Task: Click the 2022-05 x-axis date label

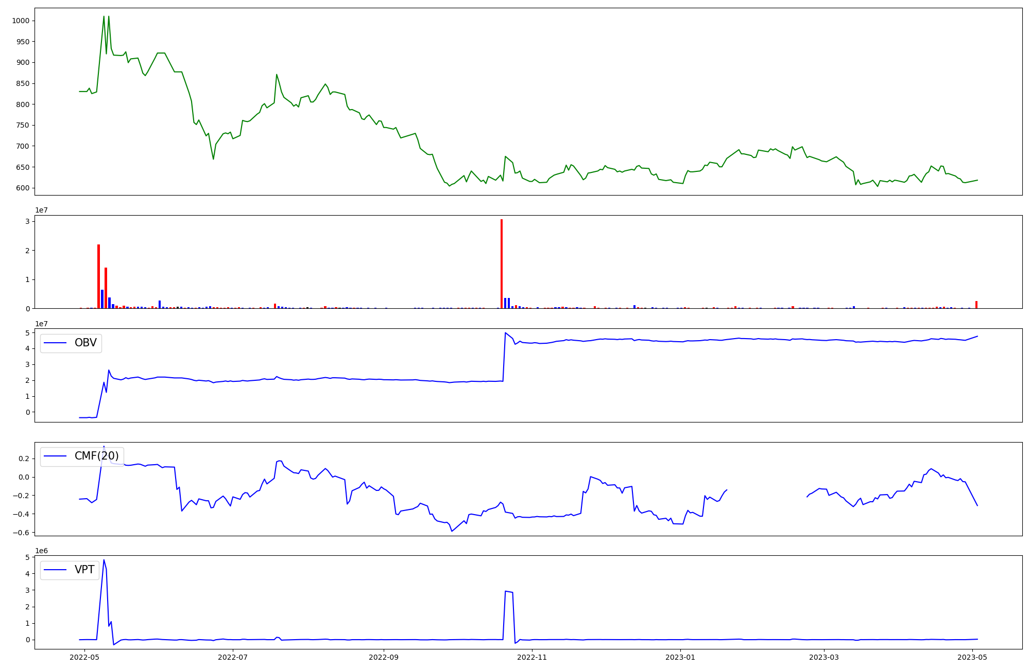Action: point(84,657)
